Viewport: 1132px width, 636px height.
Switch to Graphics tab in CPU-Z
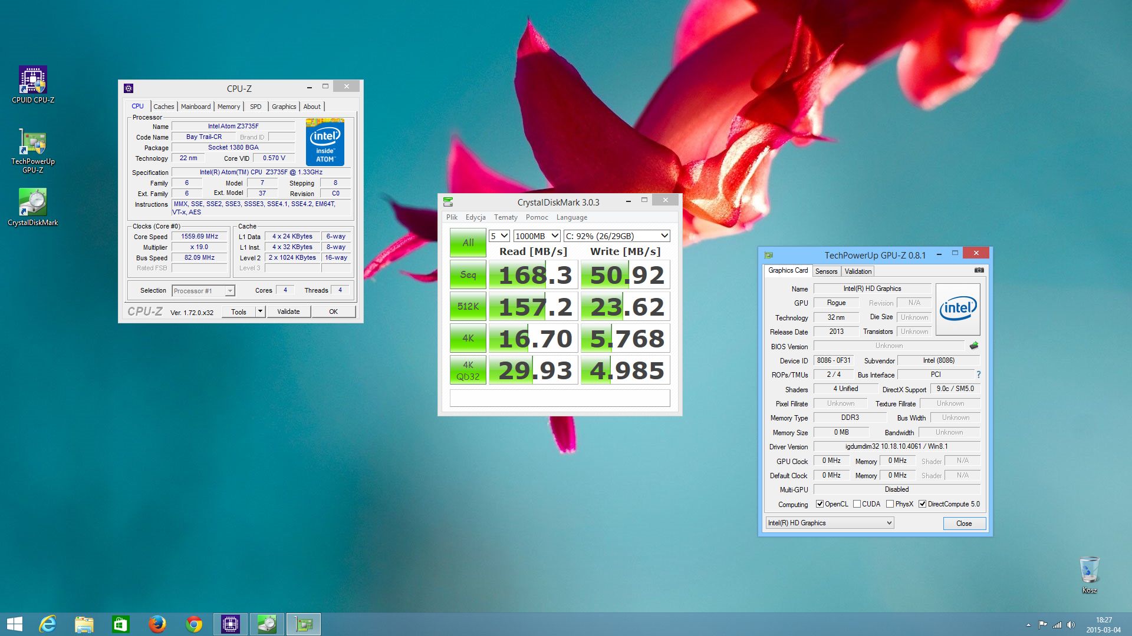284,107
